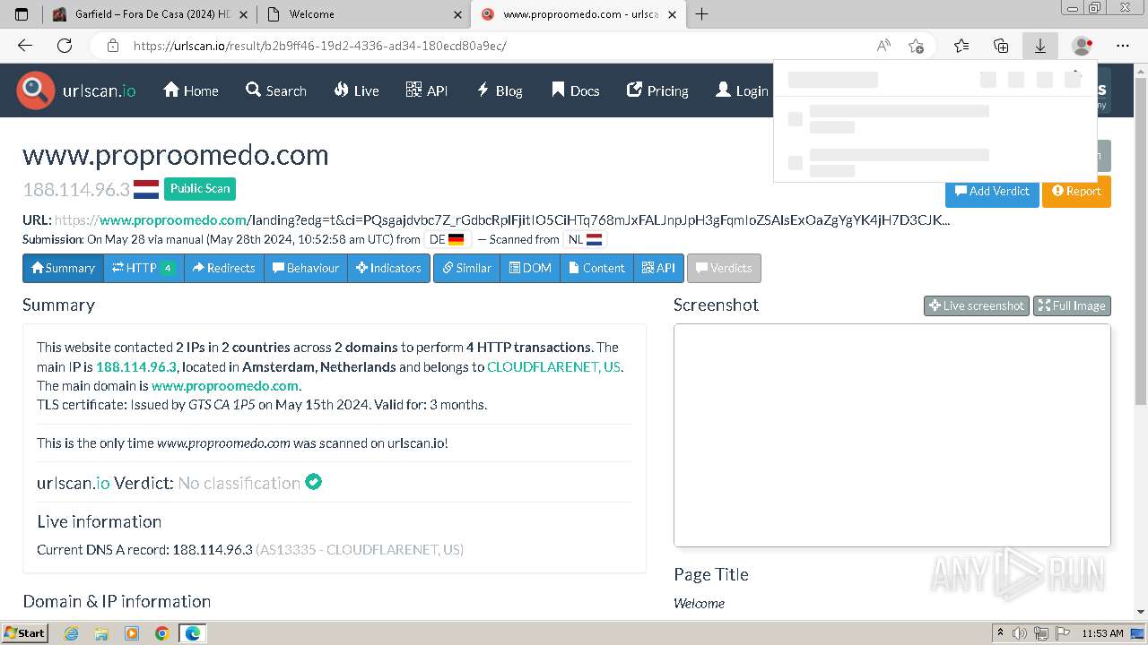Click the Read aloud icon
1148x645 pixels.
[883, 46]
